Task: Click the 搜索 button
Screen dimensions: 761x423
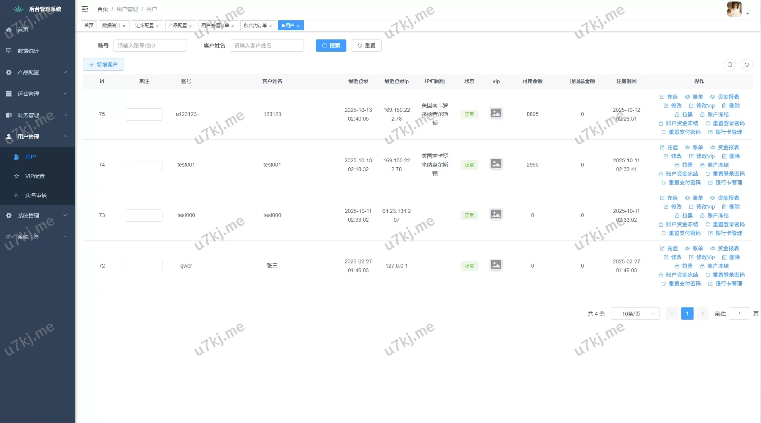Action: (331, 46)
